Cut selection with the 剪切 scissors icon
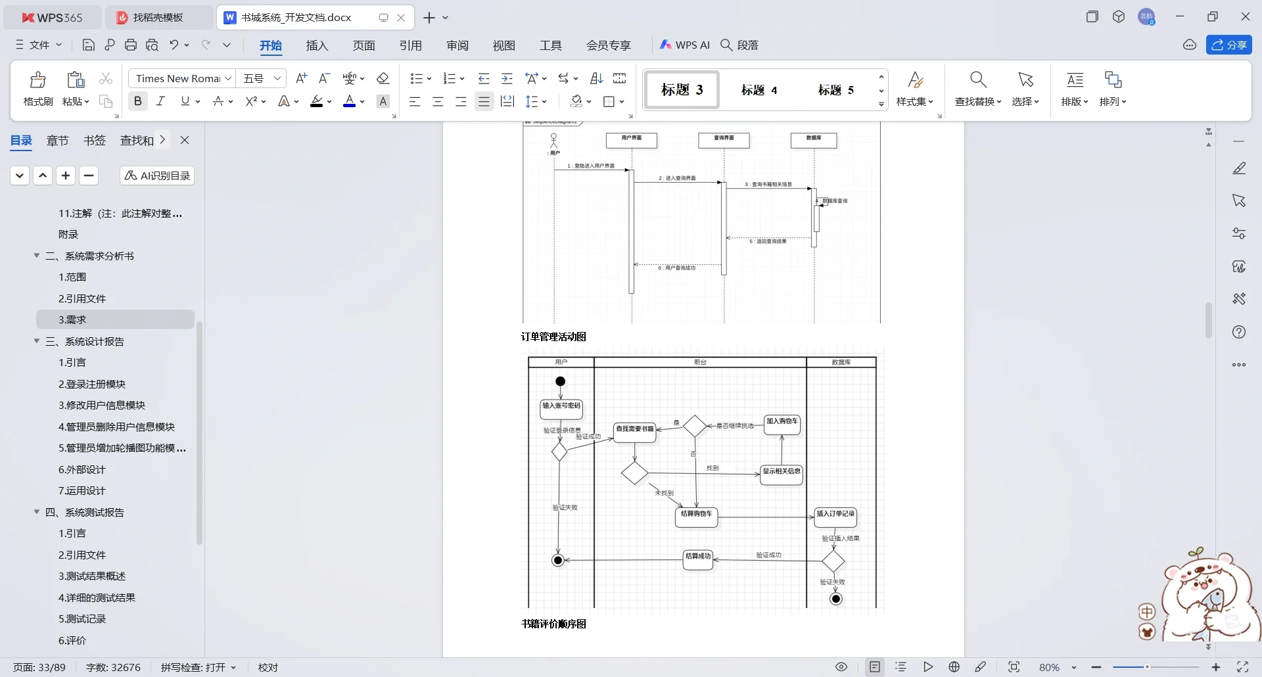This screenshot has width=1262, height=677. tap(105, 78)
